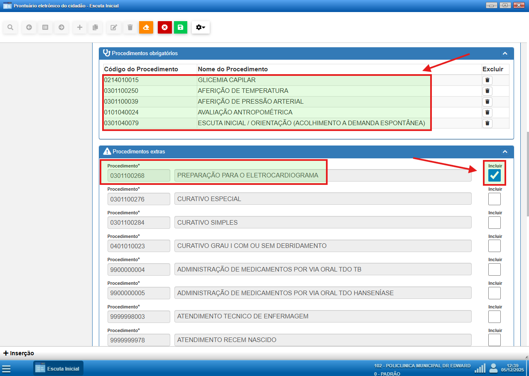Click the Inserção mode label
Screen dimensions: 529x376
point(19,353)
